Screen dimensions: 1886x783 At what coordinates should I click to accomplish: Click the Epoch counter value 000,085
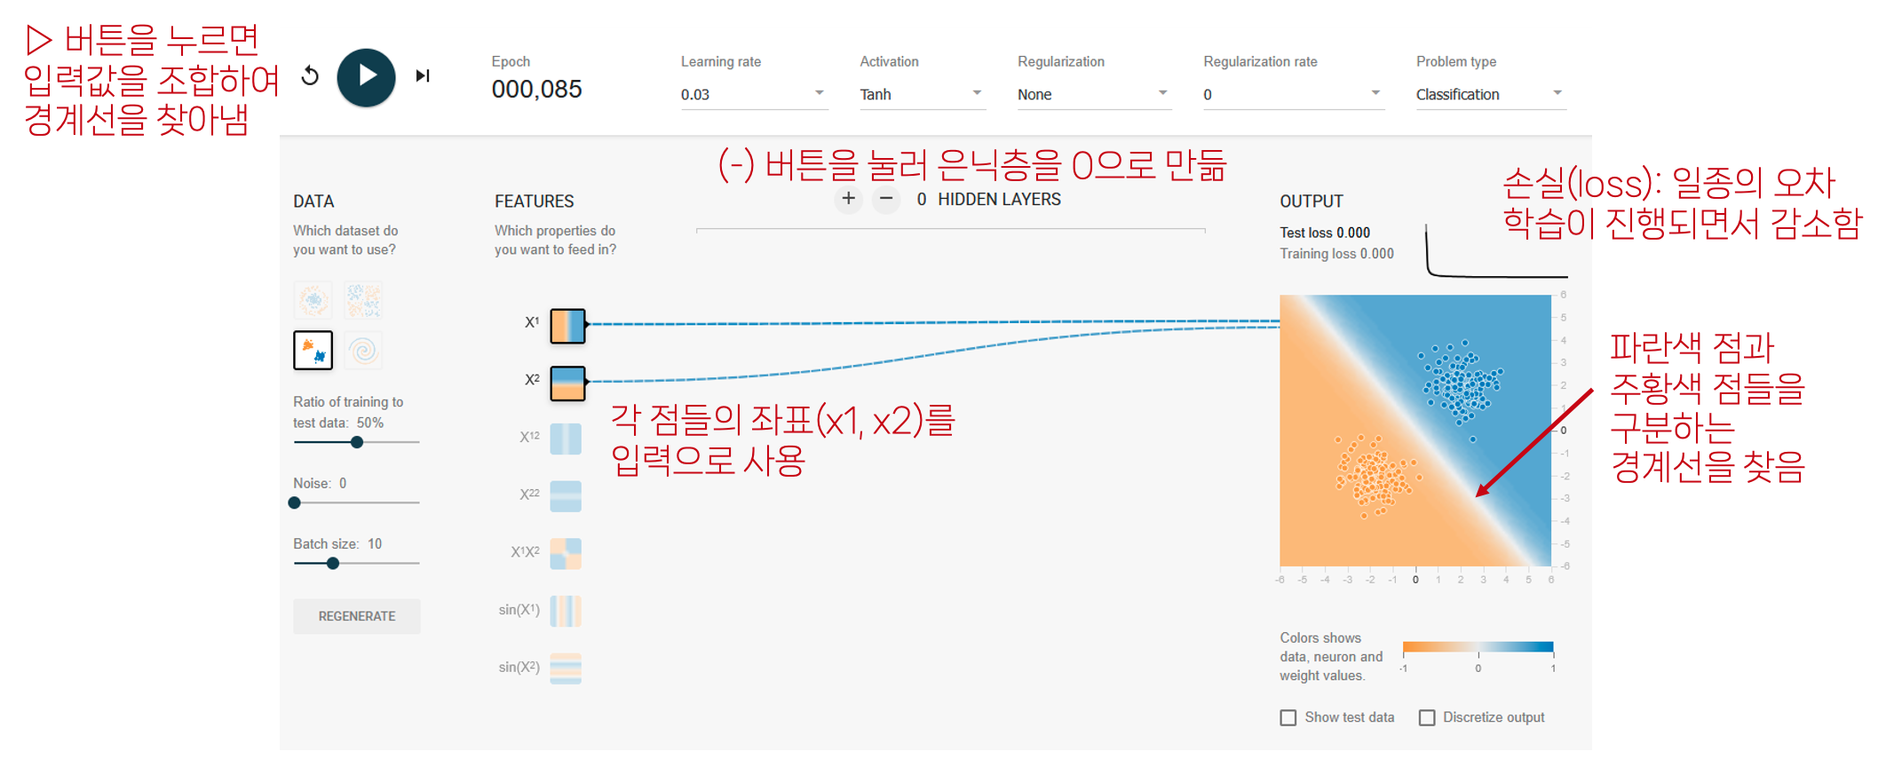click(x=537, y=90)
